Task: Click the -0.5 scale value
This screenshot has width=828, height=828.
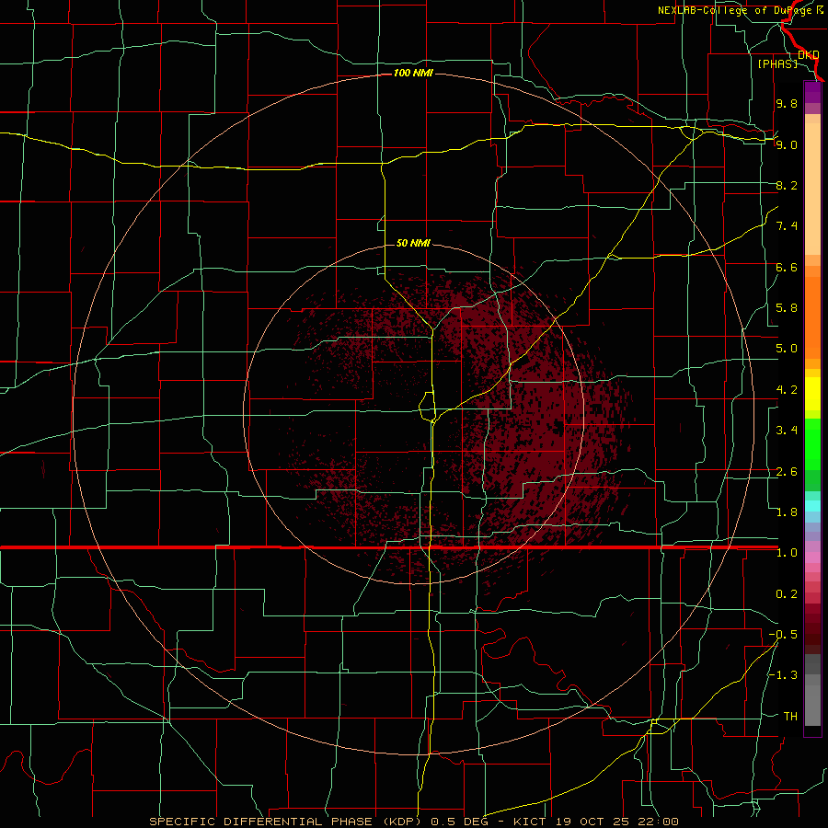Action: click(783, 635)
